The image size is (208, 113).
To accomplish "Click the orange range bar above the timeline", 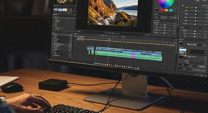I will [127, 42].
